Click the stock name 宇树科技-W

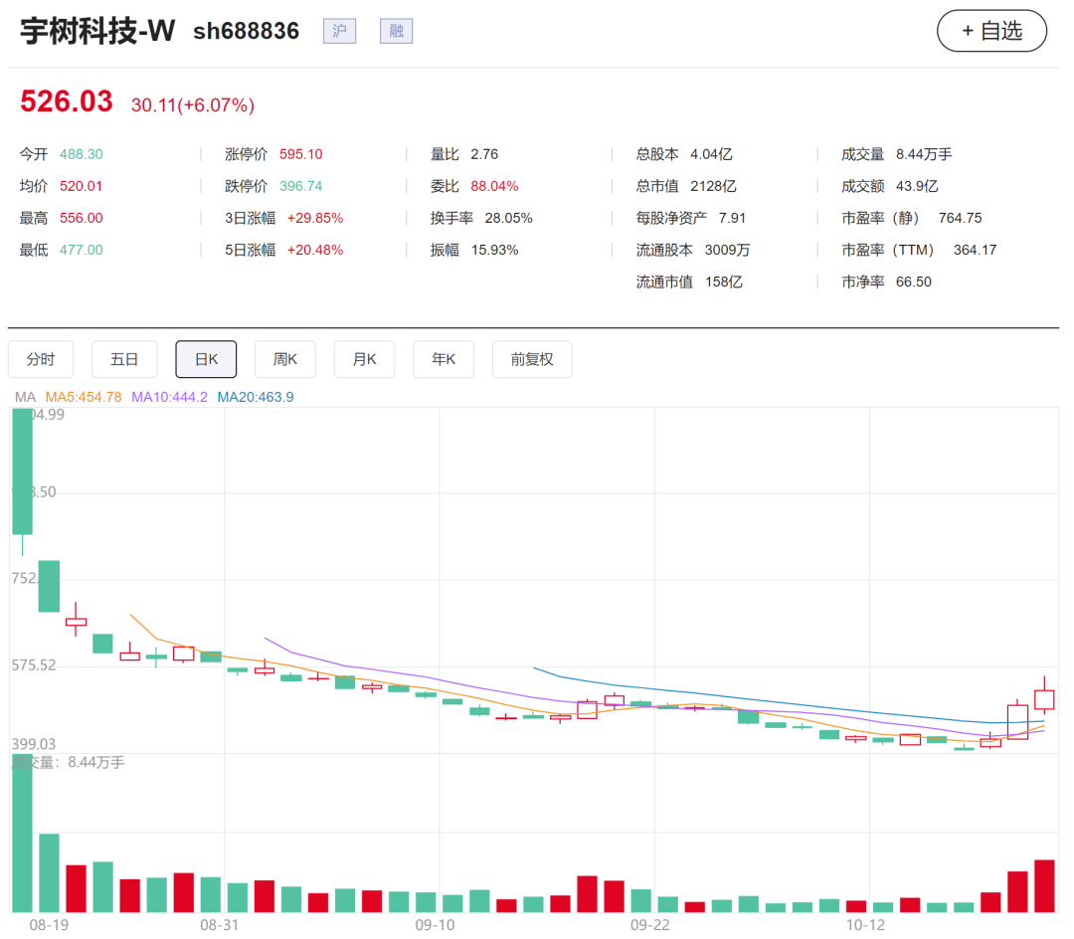click(97, 31)
